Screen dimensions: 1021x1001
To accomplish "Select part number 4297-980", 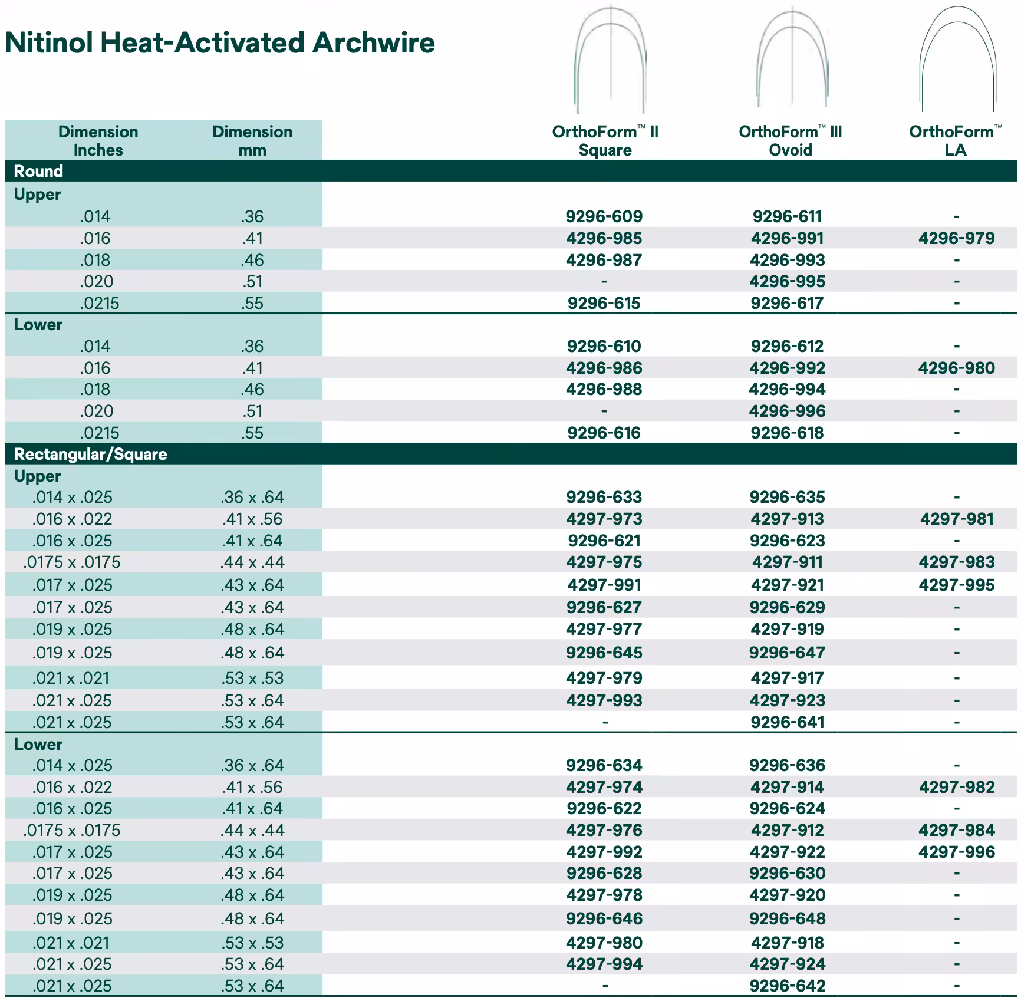I will tap(604, 943).
